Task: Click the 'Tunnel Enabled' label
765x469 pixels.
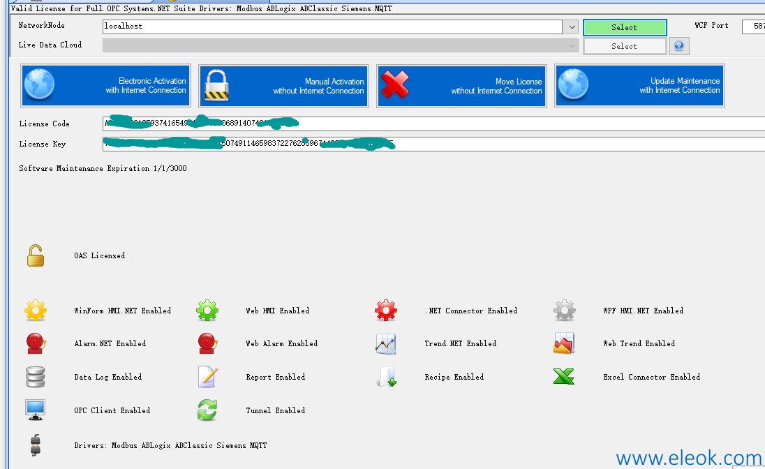Action: coord(276,410)
